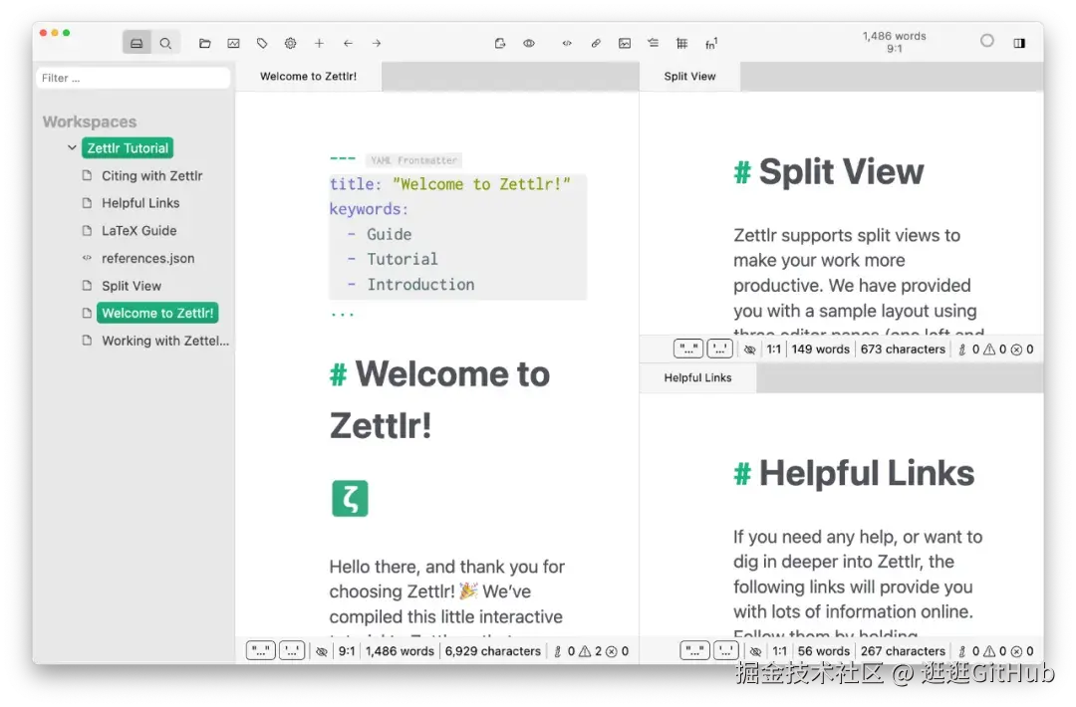Image resolution: width=1076 pixels, height=707 pixels.
Task: Open document info showing 1,486 words
Action: 894,42
